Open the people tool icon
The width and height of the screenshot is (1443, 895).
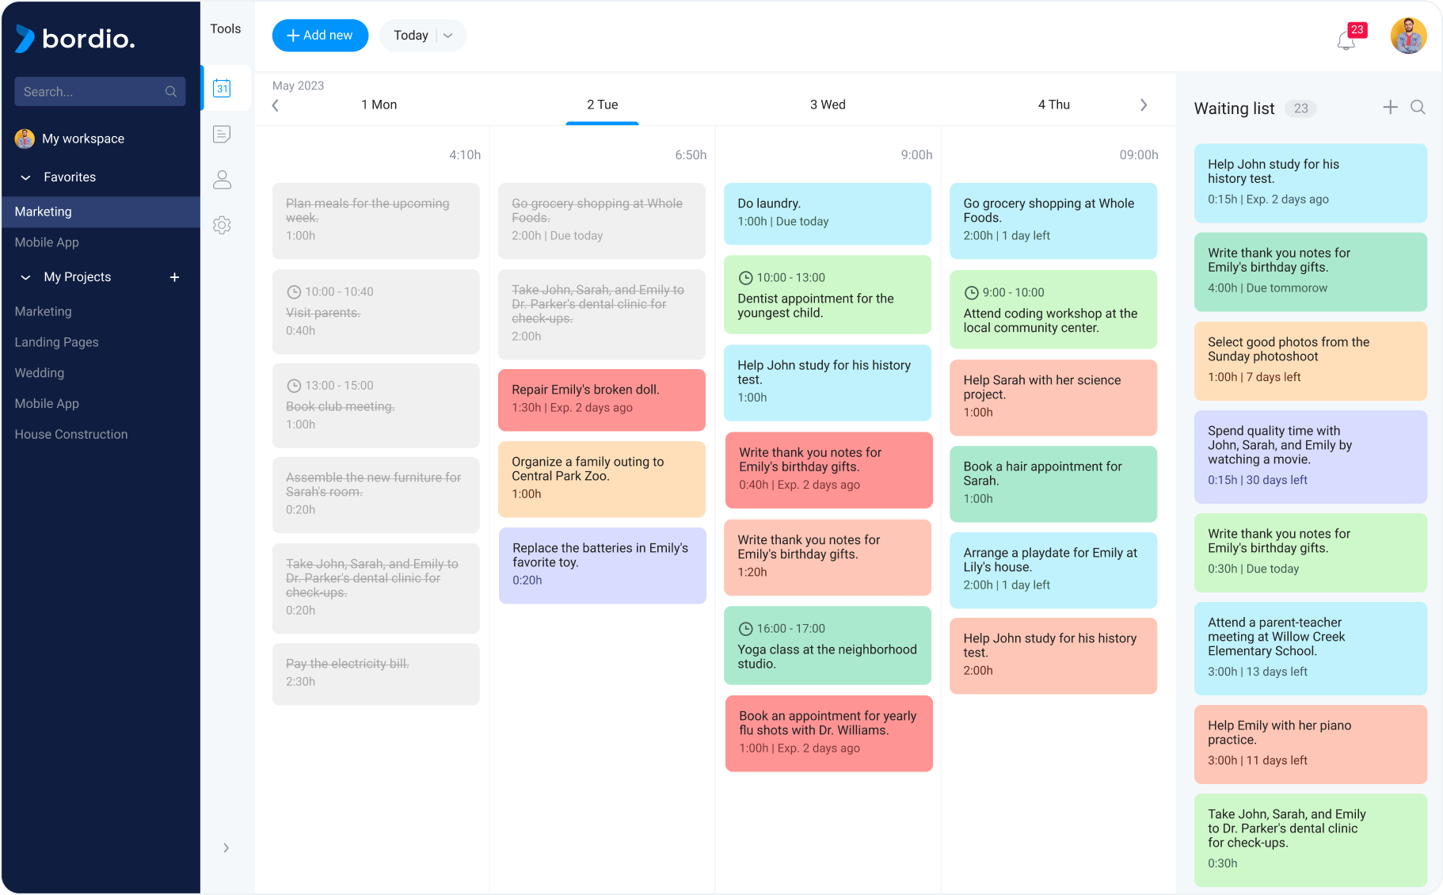coord(223,180)
